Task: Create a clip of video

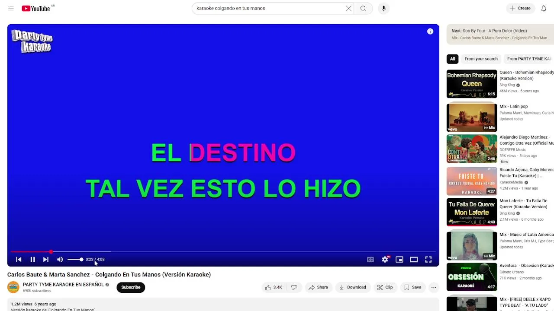Action: point(385,287)
